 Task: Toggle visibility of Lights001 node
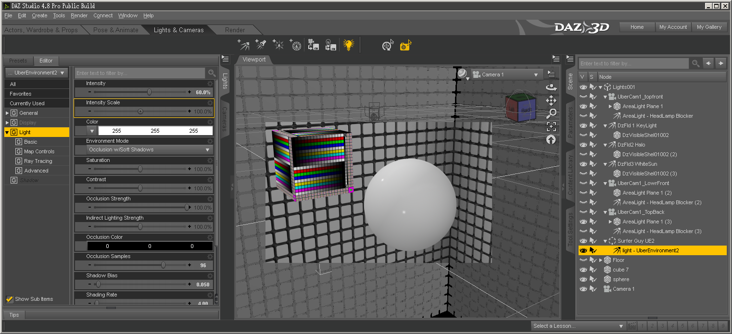click(x=583, y=87)
